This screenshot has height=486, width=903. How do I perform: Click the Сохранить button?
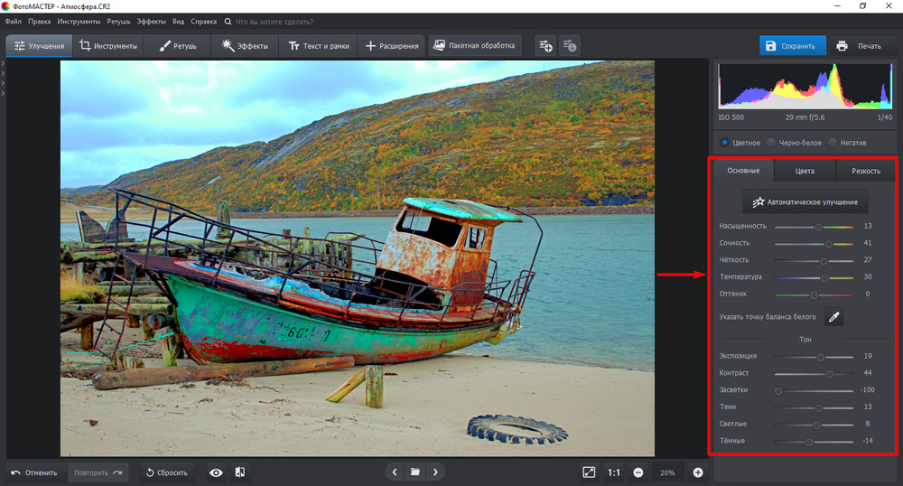[x=792, y=46]
